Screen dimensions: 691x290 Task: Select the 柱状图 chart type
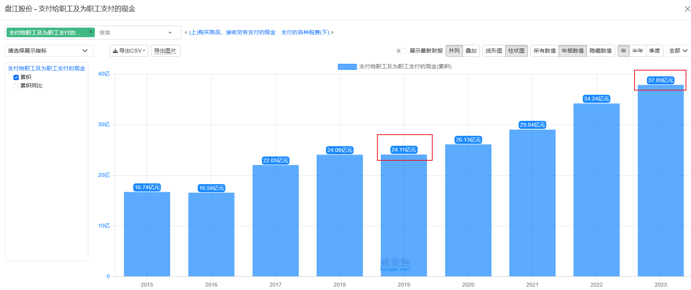516,51
